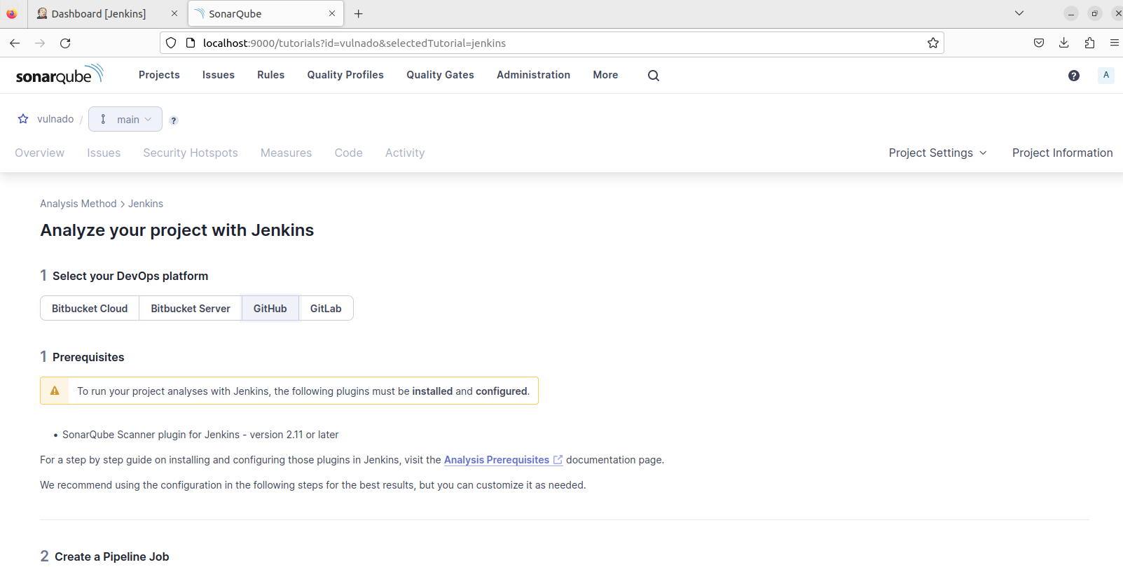
Task: Close the SonarQube tab
Action: click(332, 13)
